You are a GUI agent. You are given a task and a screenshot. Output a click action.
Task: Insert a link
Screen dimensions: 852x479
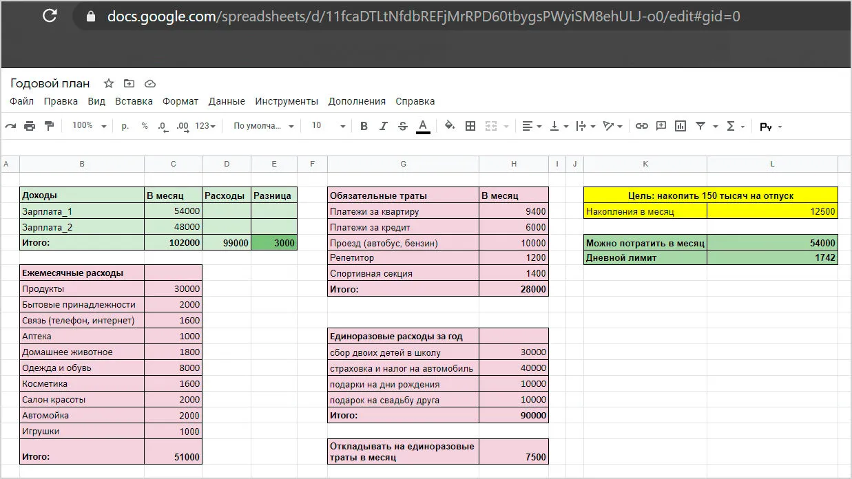pos(642,126)
